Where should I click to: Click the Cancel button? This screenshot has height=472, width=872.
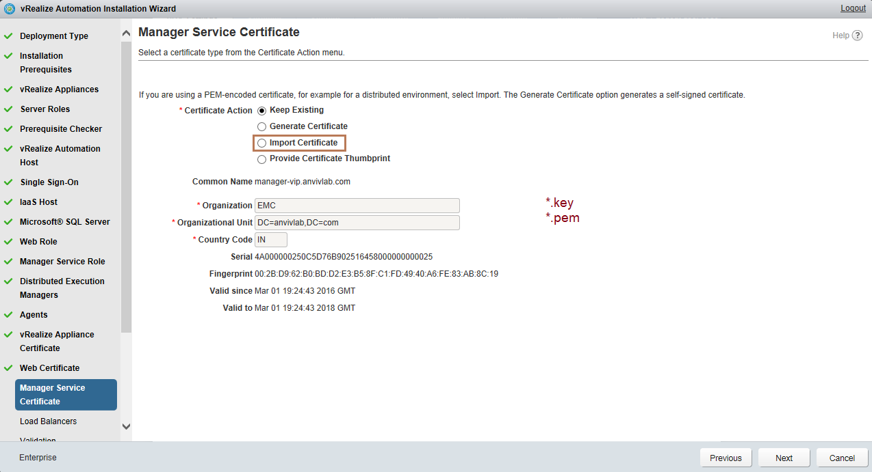point(842,458)
